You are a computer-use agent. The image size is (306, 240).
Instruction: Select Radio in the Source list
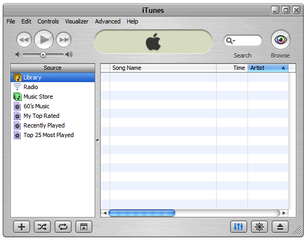(x=53, y=87)
